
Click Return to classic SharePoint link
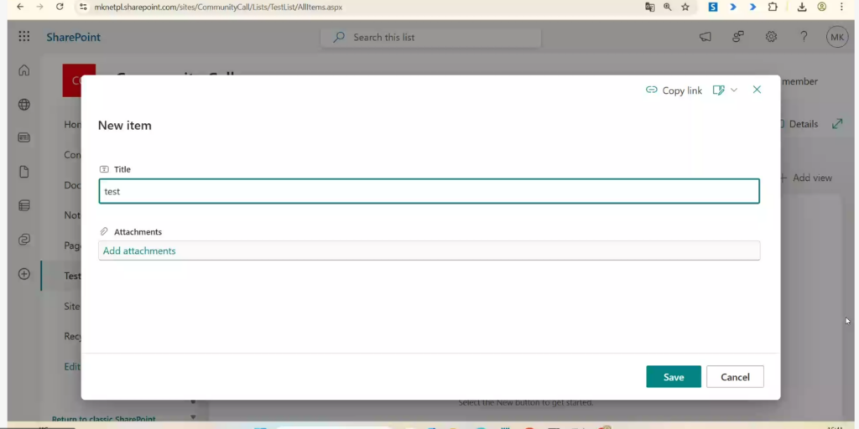103,420
